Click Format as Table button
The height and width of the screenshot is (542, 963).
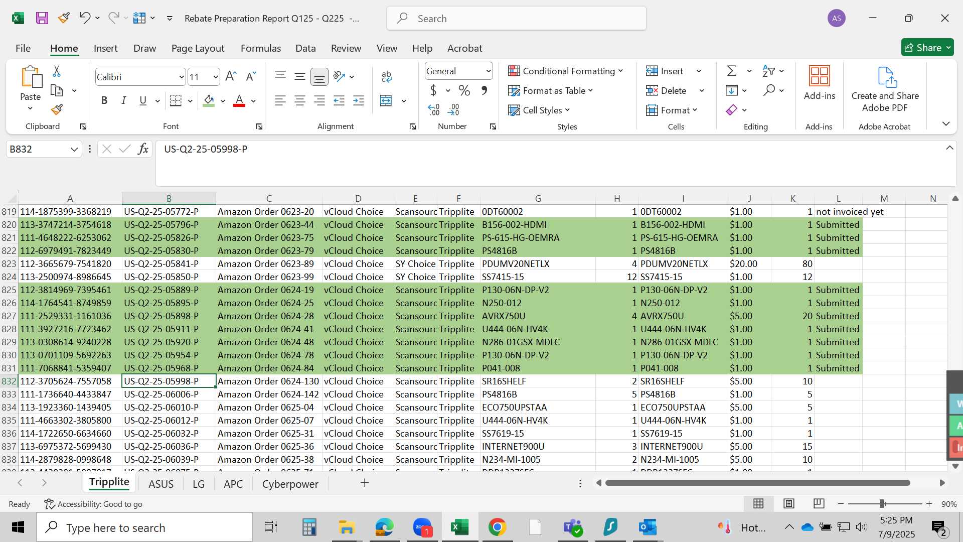coord(551,90)
